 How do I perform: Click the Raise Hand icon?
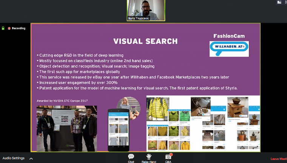149,157
